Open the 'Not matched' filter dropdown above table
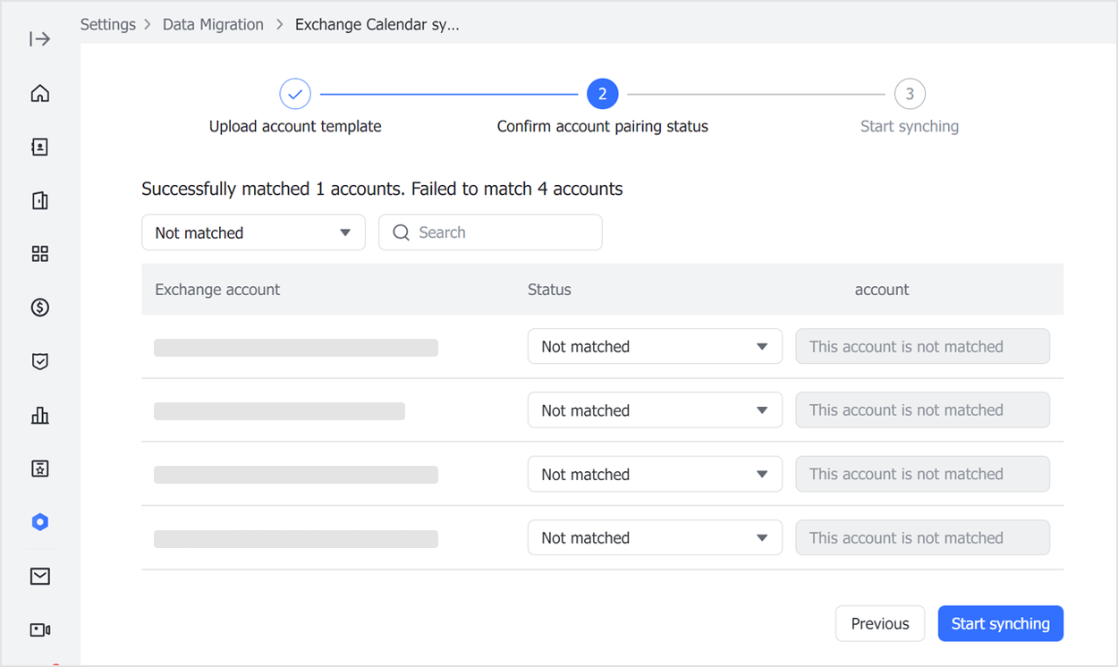The image size is (1118, 667). coord(253,232)
